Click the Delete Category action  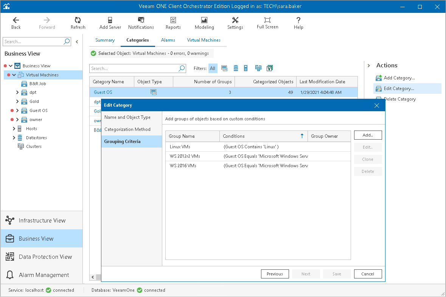point(399,99)
